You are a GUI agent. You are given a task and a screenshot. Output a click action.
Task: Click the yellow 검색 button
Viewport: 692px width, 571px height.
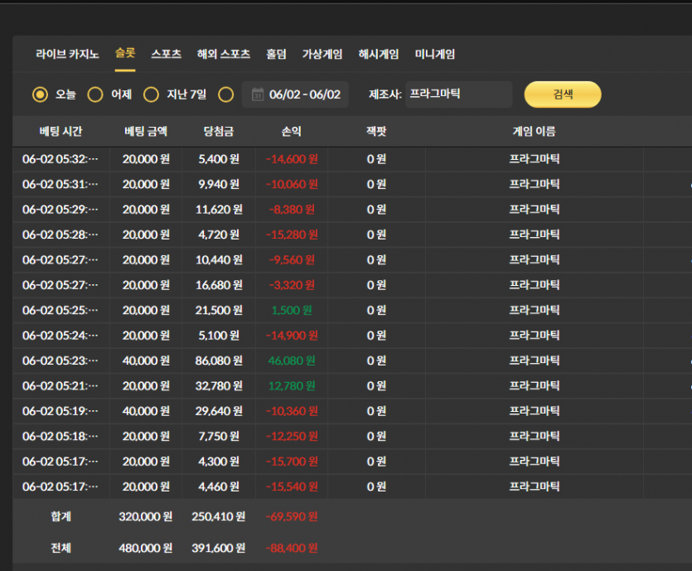(x=563, y=94)
